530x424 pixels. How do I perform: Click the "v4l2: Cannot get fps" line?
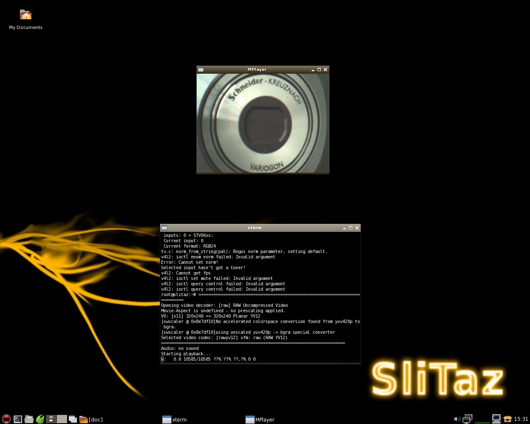[186, 273]
